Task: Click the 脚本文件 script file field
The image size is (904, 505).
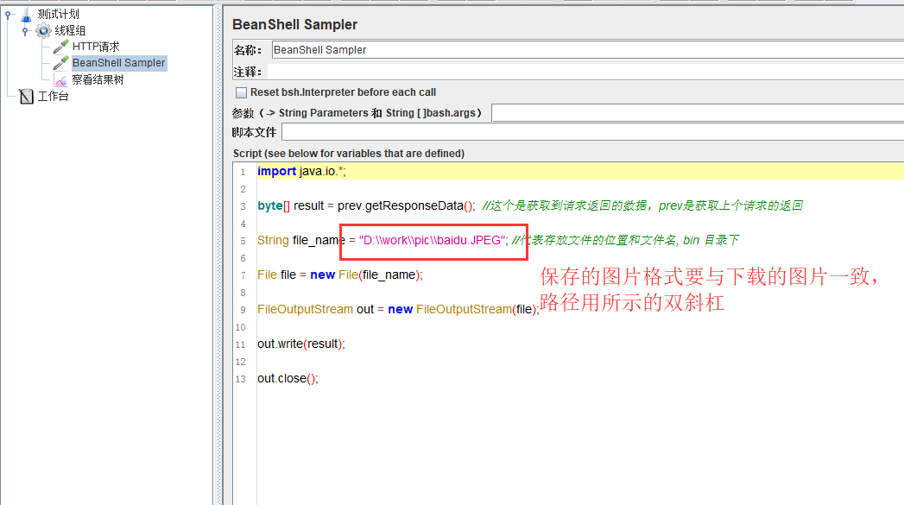Action: [592, 133]
